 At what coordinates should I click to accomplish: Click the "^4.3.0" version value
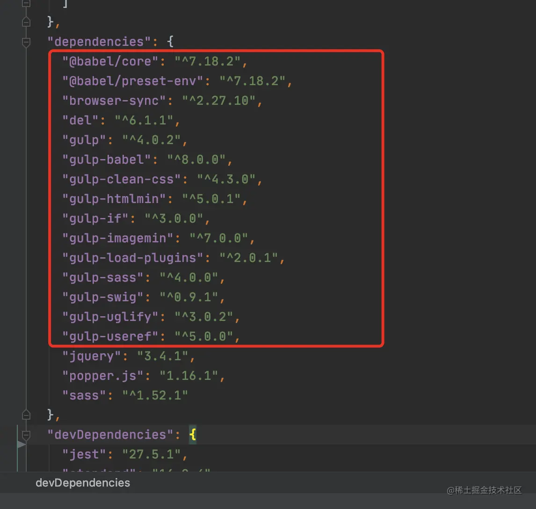pos(226,180)
